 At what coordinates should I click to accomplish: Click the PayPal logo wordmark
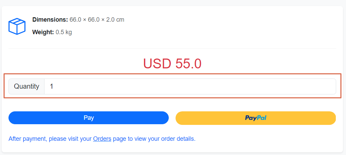tap(256, 118)
